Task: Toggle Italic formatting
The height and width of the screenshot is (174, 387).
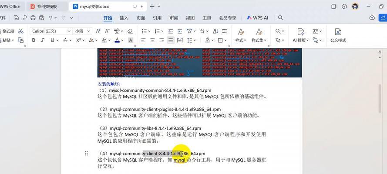Action: pyautogui.click(x=43, y=40)
